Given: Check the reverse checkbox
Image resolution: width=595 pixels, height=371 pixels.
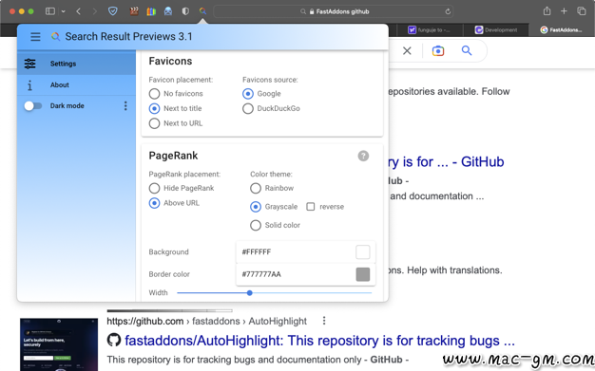Looking at the screenshot, I should coord(311,207).
